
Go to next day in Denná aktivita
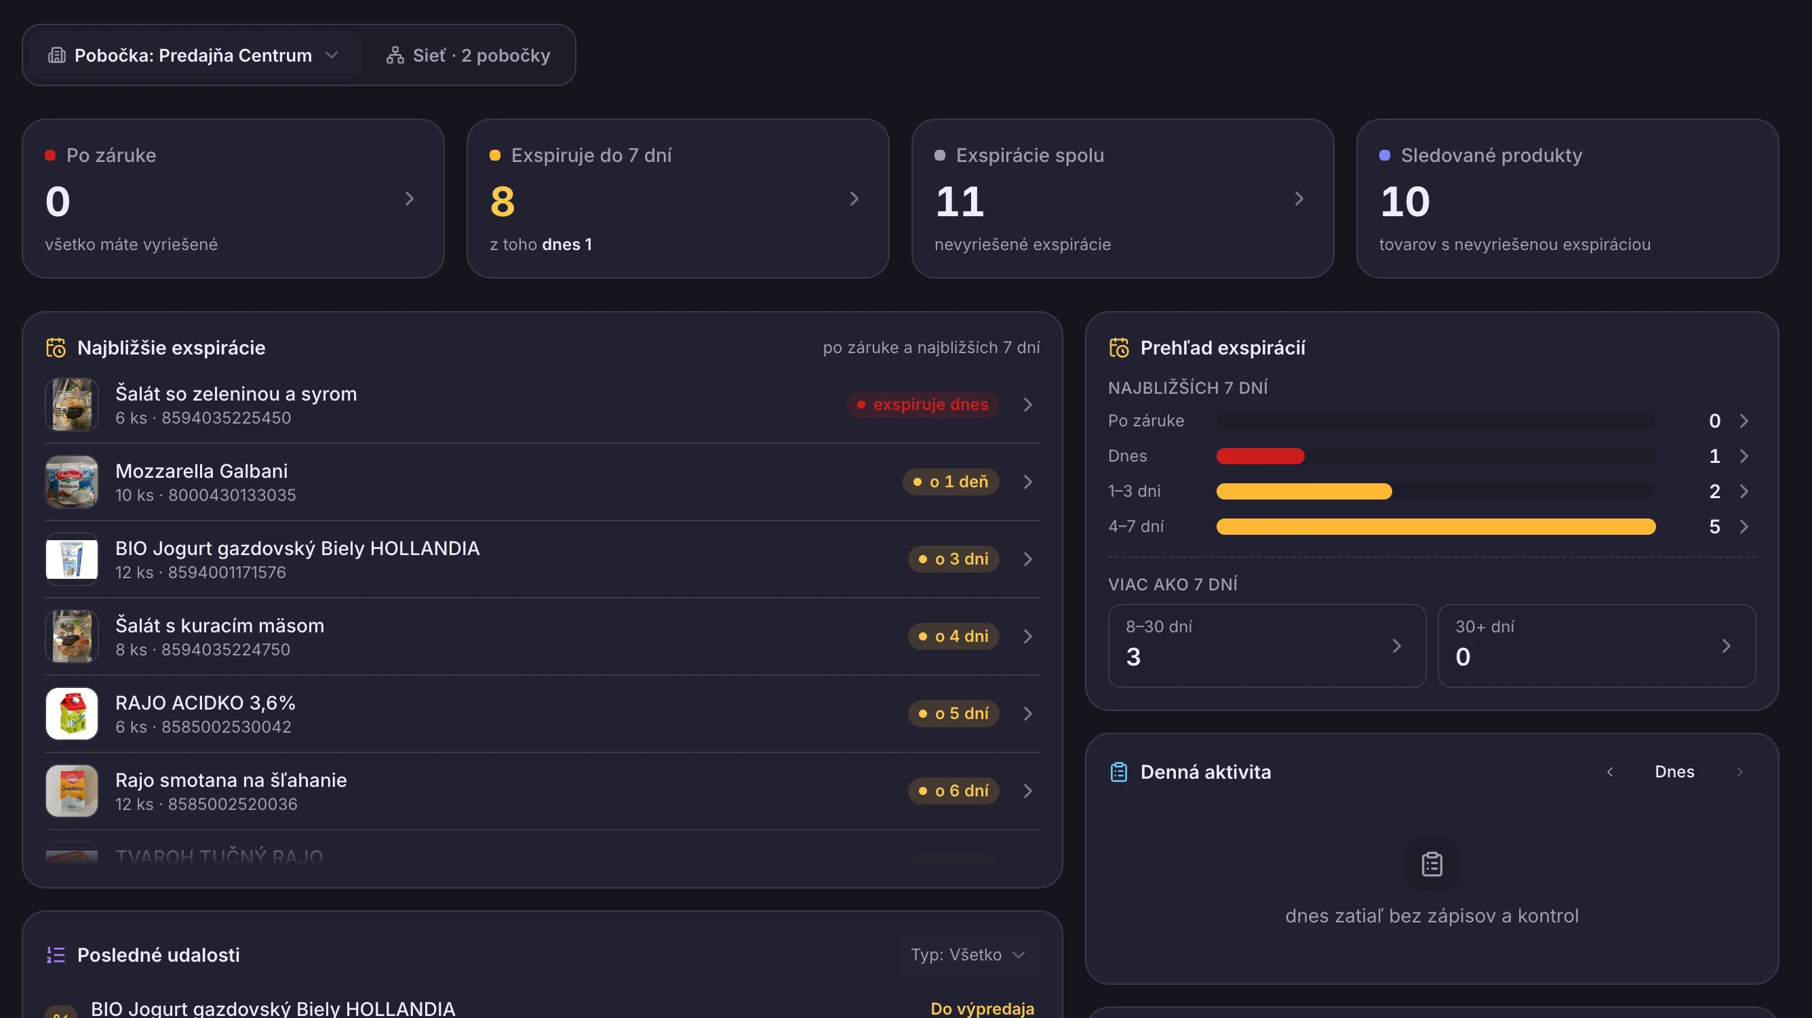1739,772
